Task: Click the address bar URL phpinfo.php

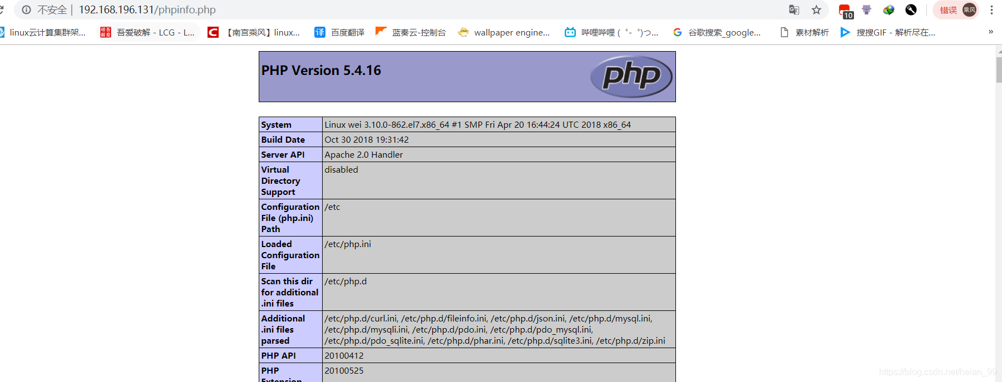Action: click(x=147, y=9)
